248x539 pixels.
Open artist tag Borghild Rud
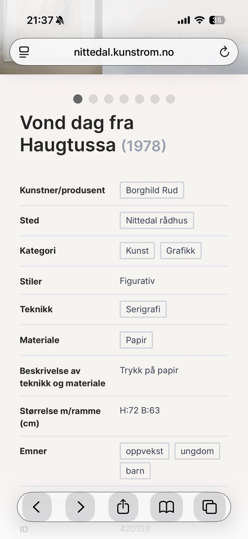point(152,190)
